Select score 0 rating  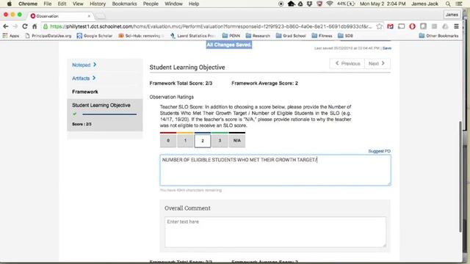click(x=168, y=141)
